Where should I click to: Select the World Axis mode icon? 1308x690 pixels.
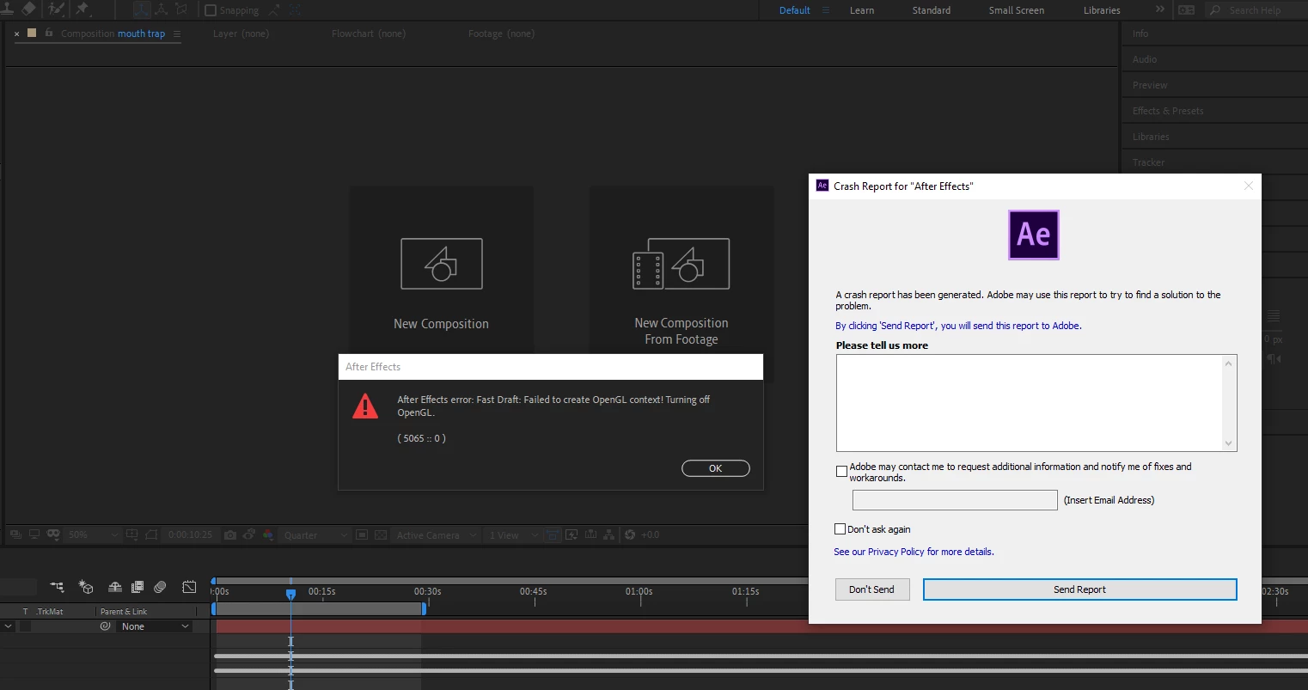161,9
